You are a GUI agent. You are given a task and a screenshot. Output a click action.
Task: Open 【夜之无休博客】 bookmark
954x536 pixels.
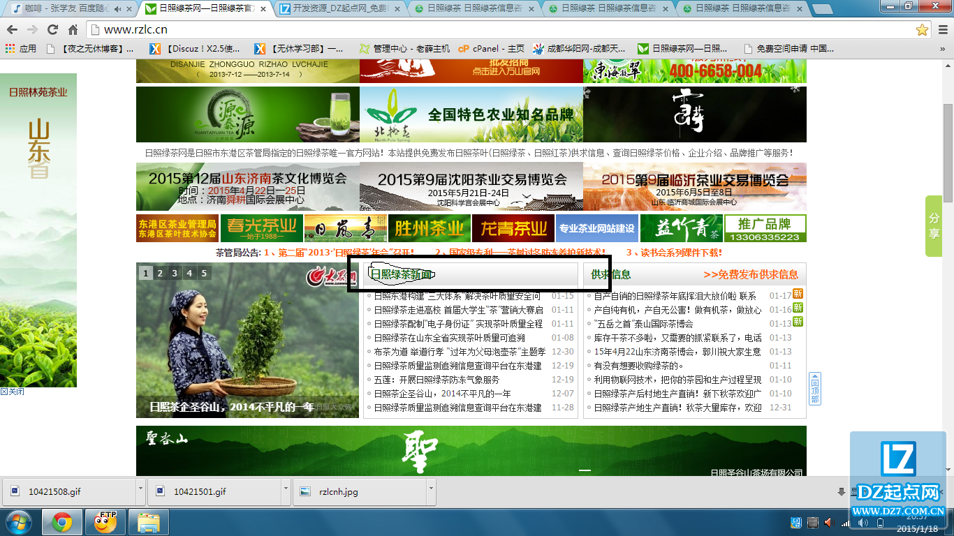pos(90,49)
